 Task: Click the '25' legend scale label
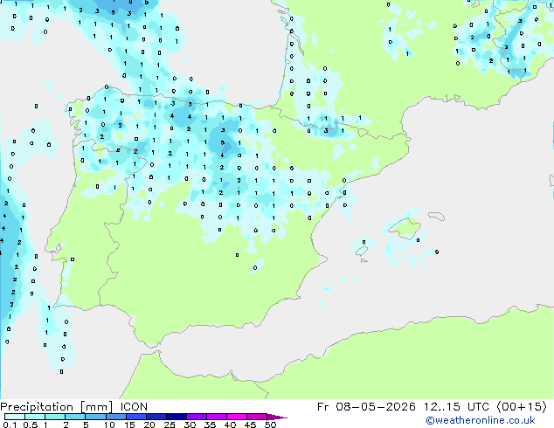[x=170, y=425]
